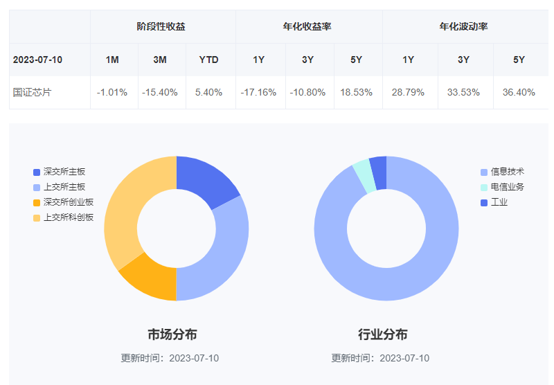Click the 深交所主板 legend label
This screenshot has width=554, height=385.
pyautogui.click(x=64, y=172)
